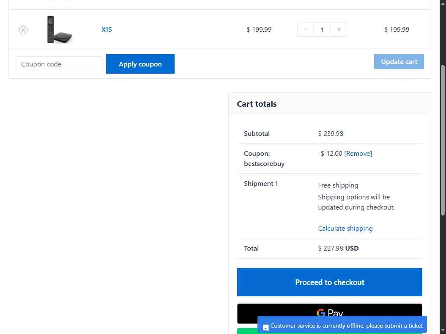Click the chat icon in the customer service banner
Image resolution: width=446 pixels, height=334 pixels.
coord(265,328)
